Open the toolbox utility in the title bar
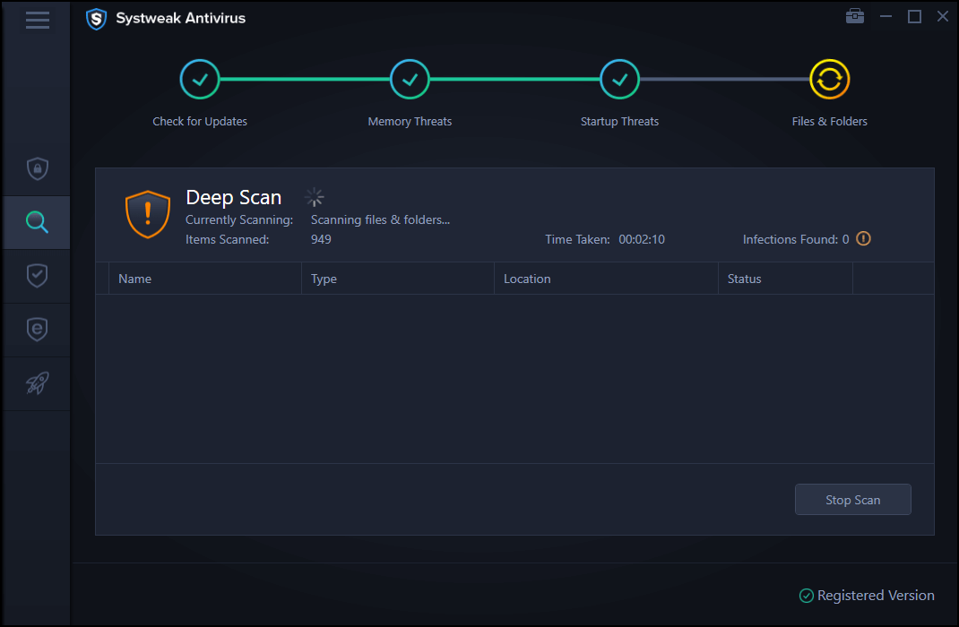 (x=854, y=15)
